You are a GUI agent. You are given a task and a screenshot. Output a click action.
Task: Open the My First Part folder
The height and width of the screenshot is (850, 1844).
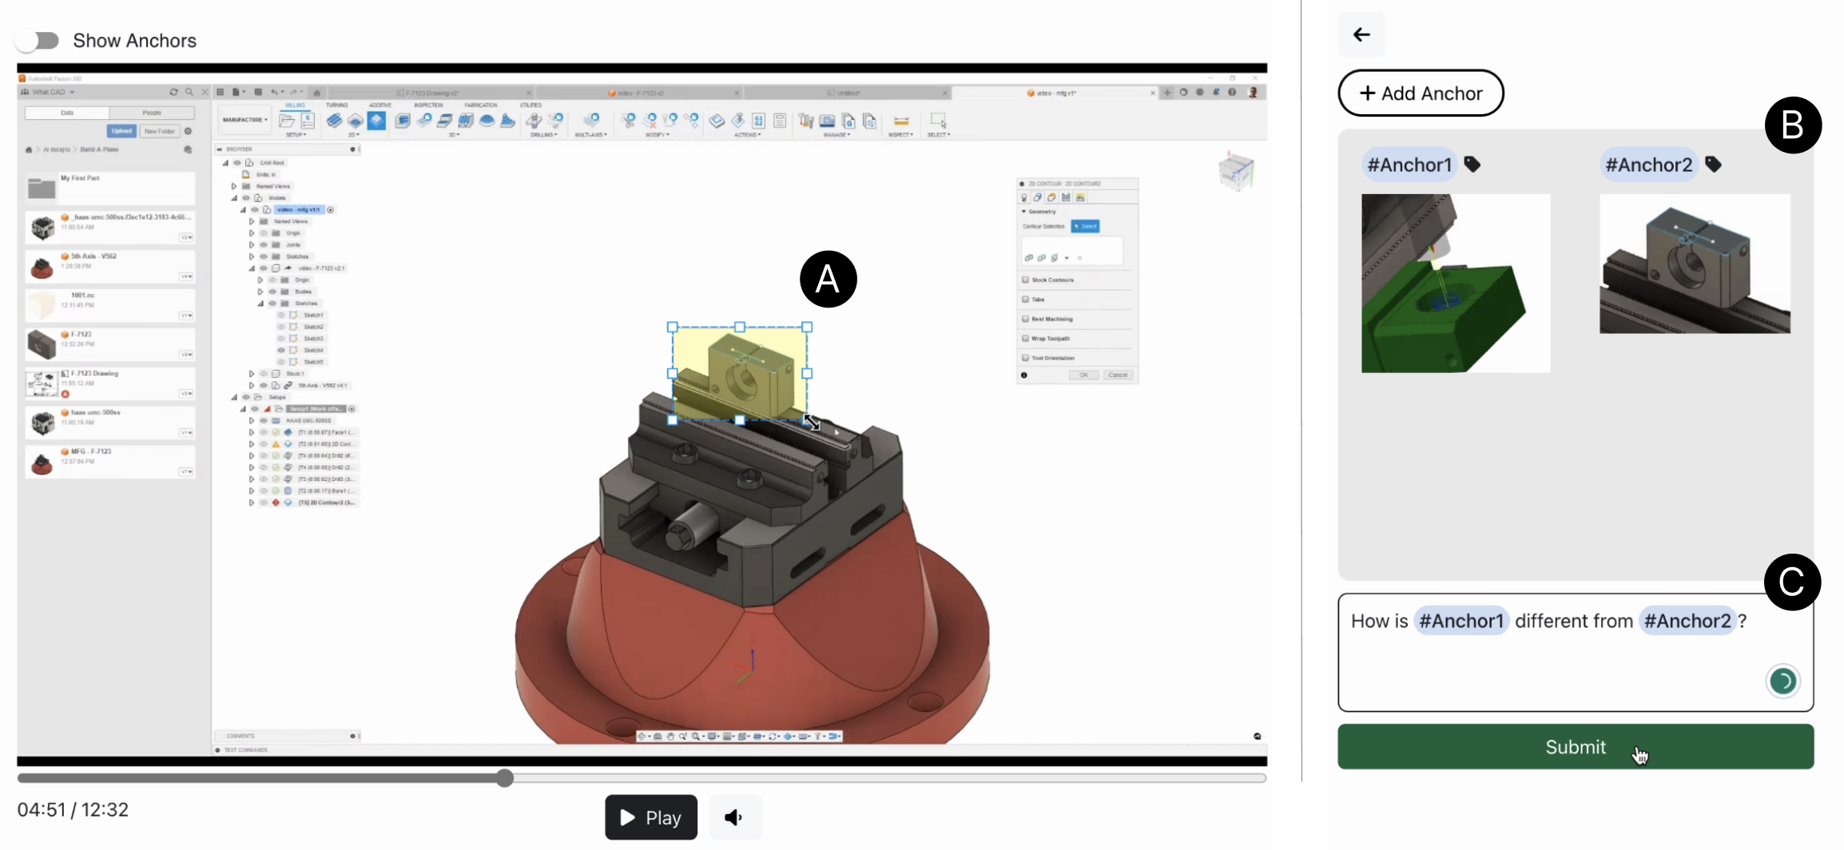click(x=110, y=189)
